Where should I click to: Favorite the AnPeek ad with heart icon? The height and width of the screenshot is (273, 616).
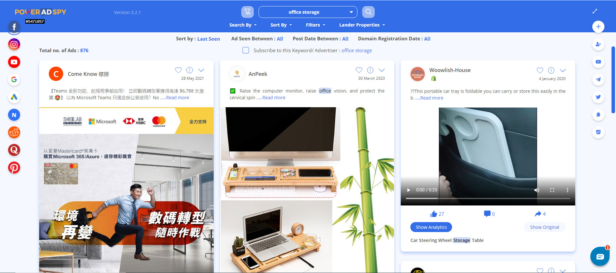(359, 70)
